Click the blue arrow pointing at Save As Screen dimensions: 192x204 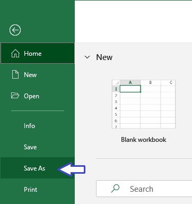pos(72,169)
